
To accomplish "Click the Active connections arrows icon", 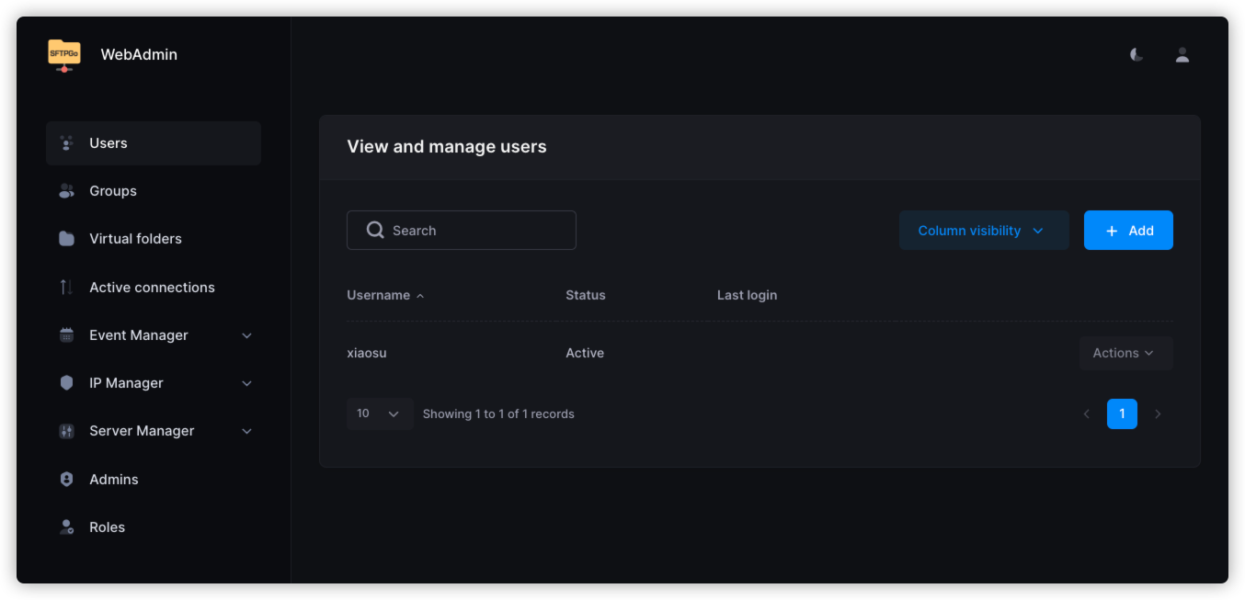I will click(66, 288).
